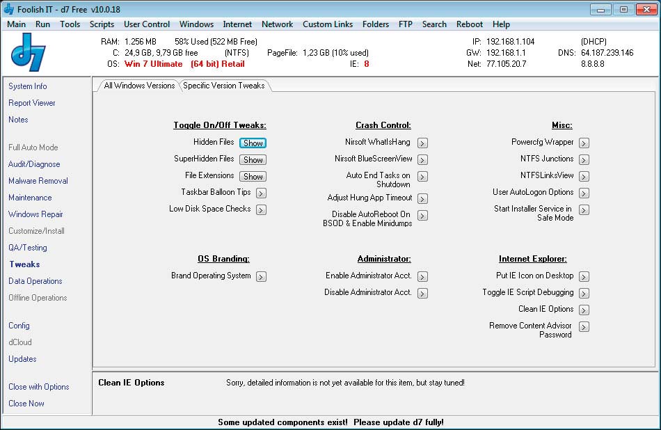Click Close with Options link
This screenshot has height=430, width=661.
[x=38, y=387]
